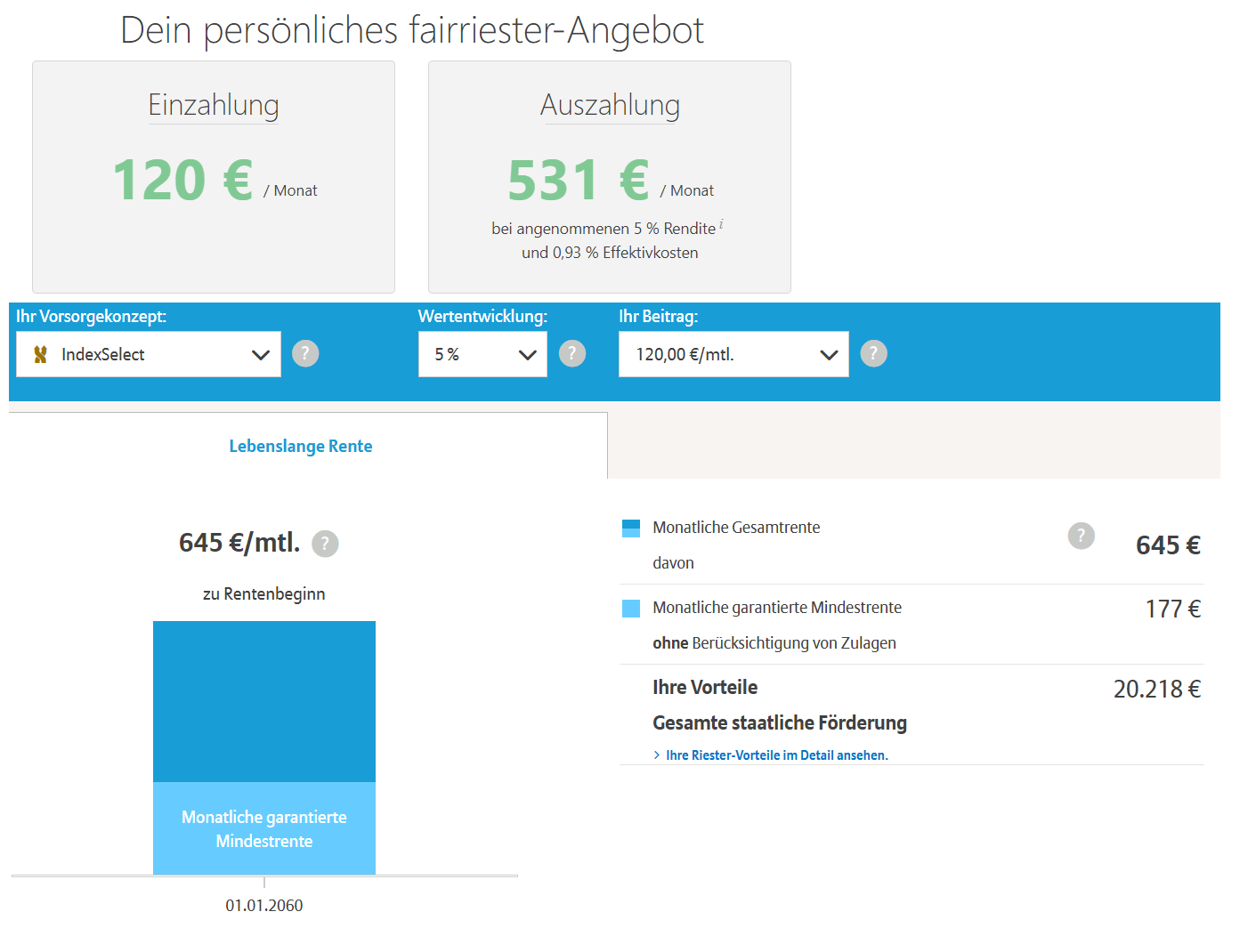
Task: Click help icon beside 645 €/mtl. heading
Action: click(x=325, y=544)
